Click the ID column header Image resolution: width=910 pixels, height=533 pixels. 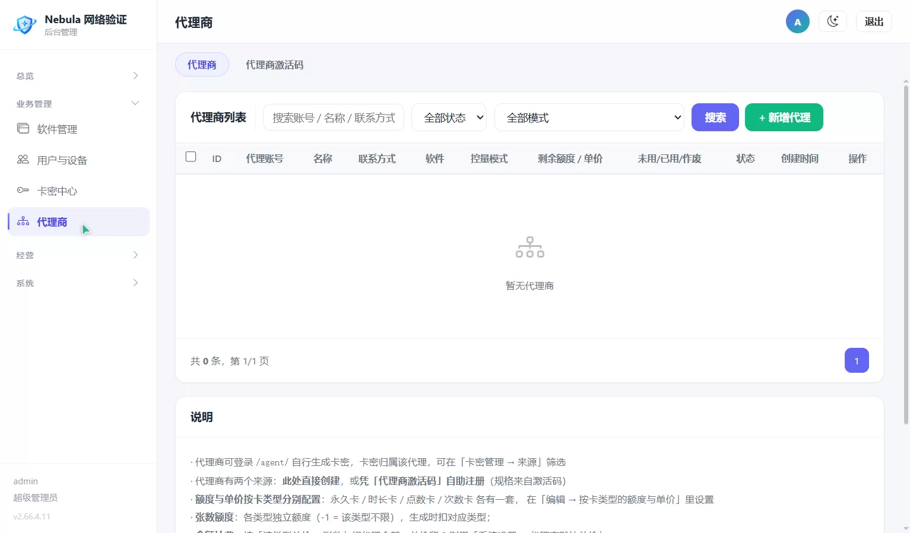[x=217, y=159]
